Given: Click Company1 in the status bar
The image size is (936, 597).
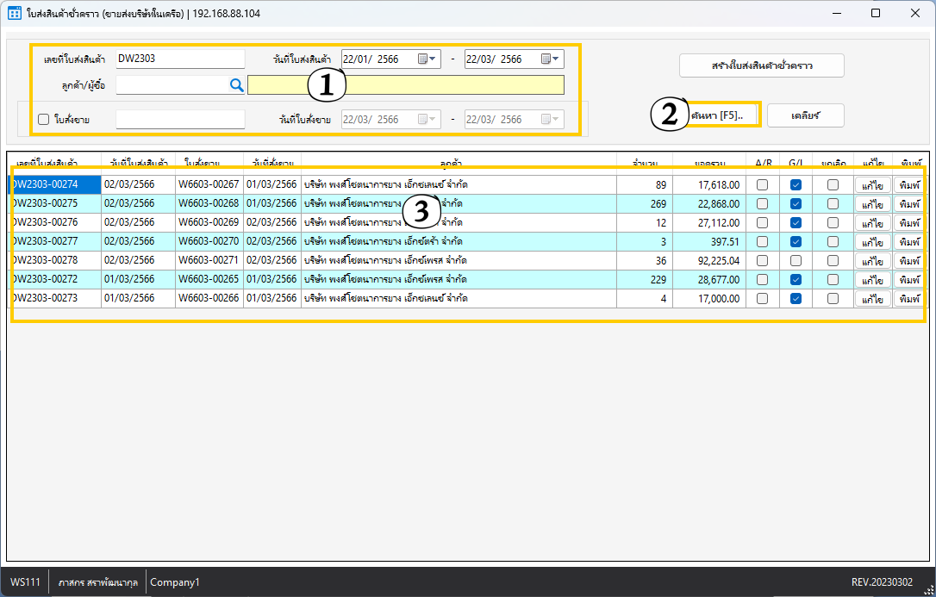Looking at the screenshot, I should (x=175, y=582).
